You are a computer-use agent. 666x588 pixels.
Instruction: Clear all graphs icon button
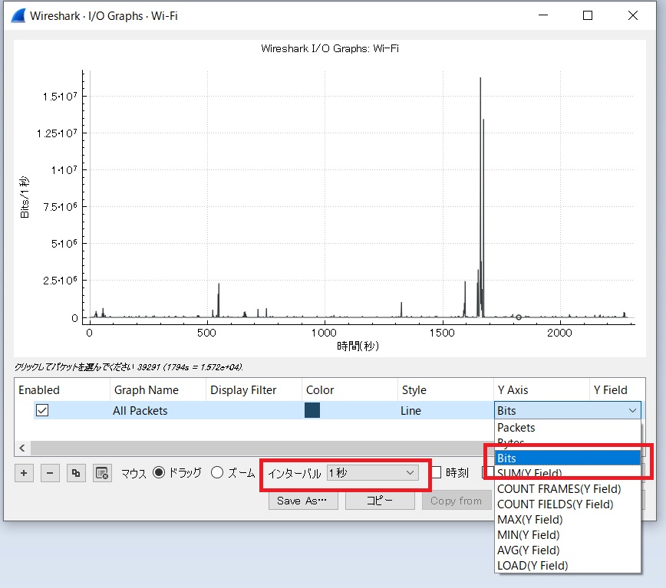click(x=102, y=473)
